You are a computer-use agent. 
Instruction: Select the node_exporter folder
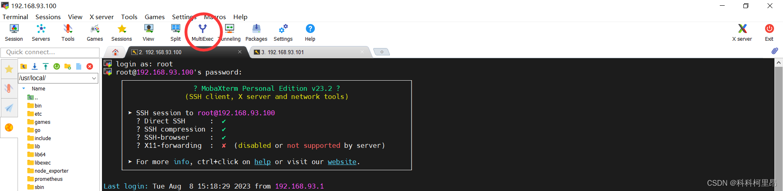48,171
